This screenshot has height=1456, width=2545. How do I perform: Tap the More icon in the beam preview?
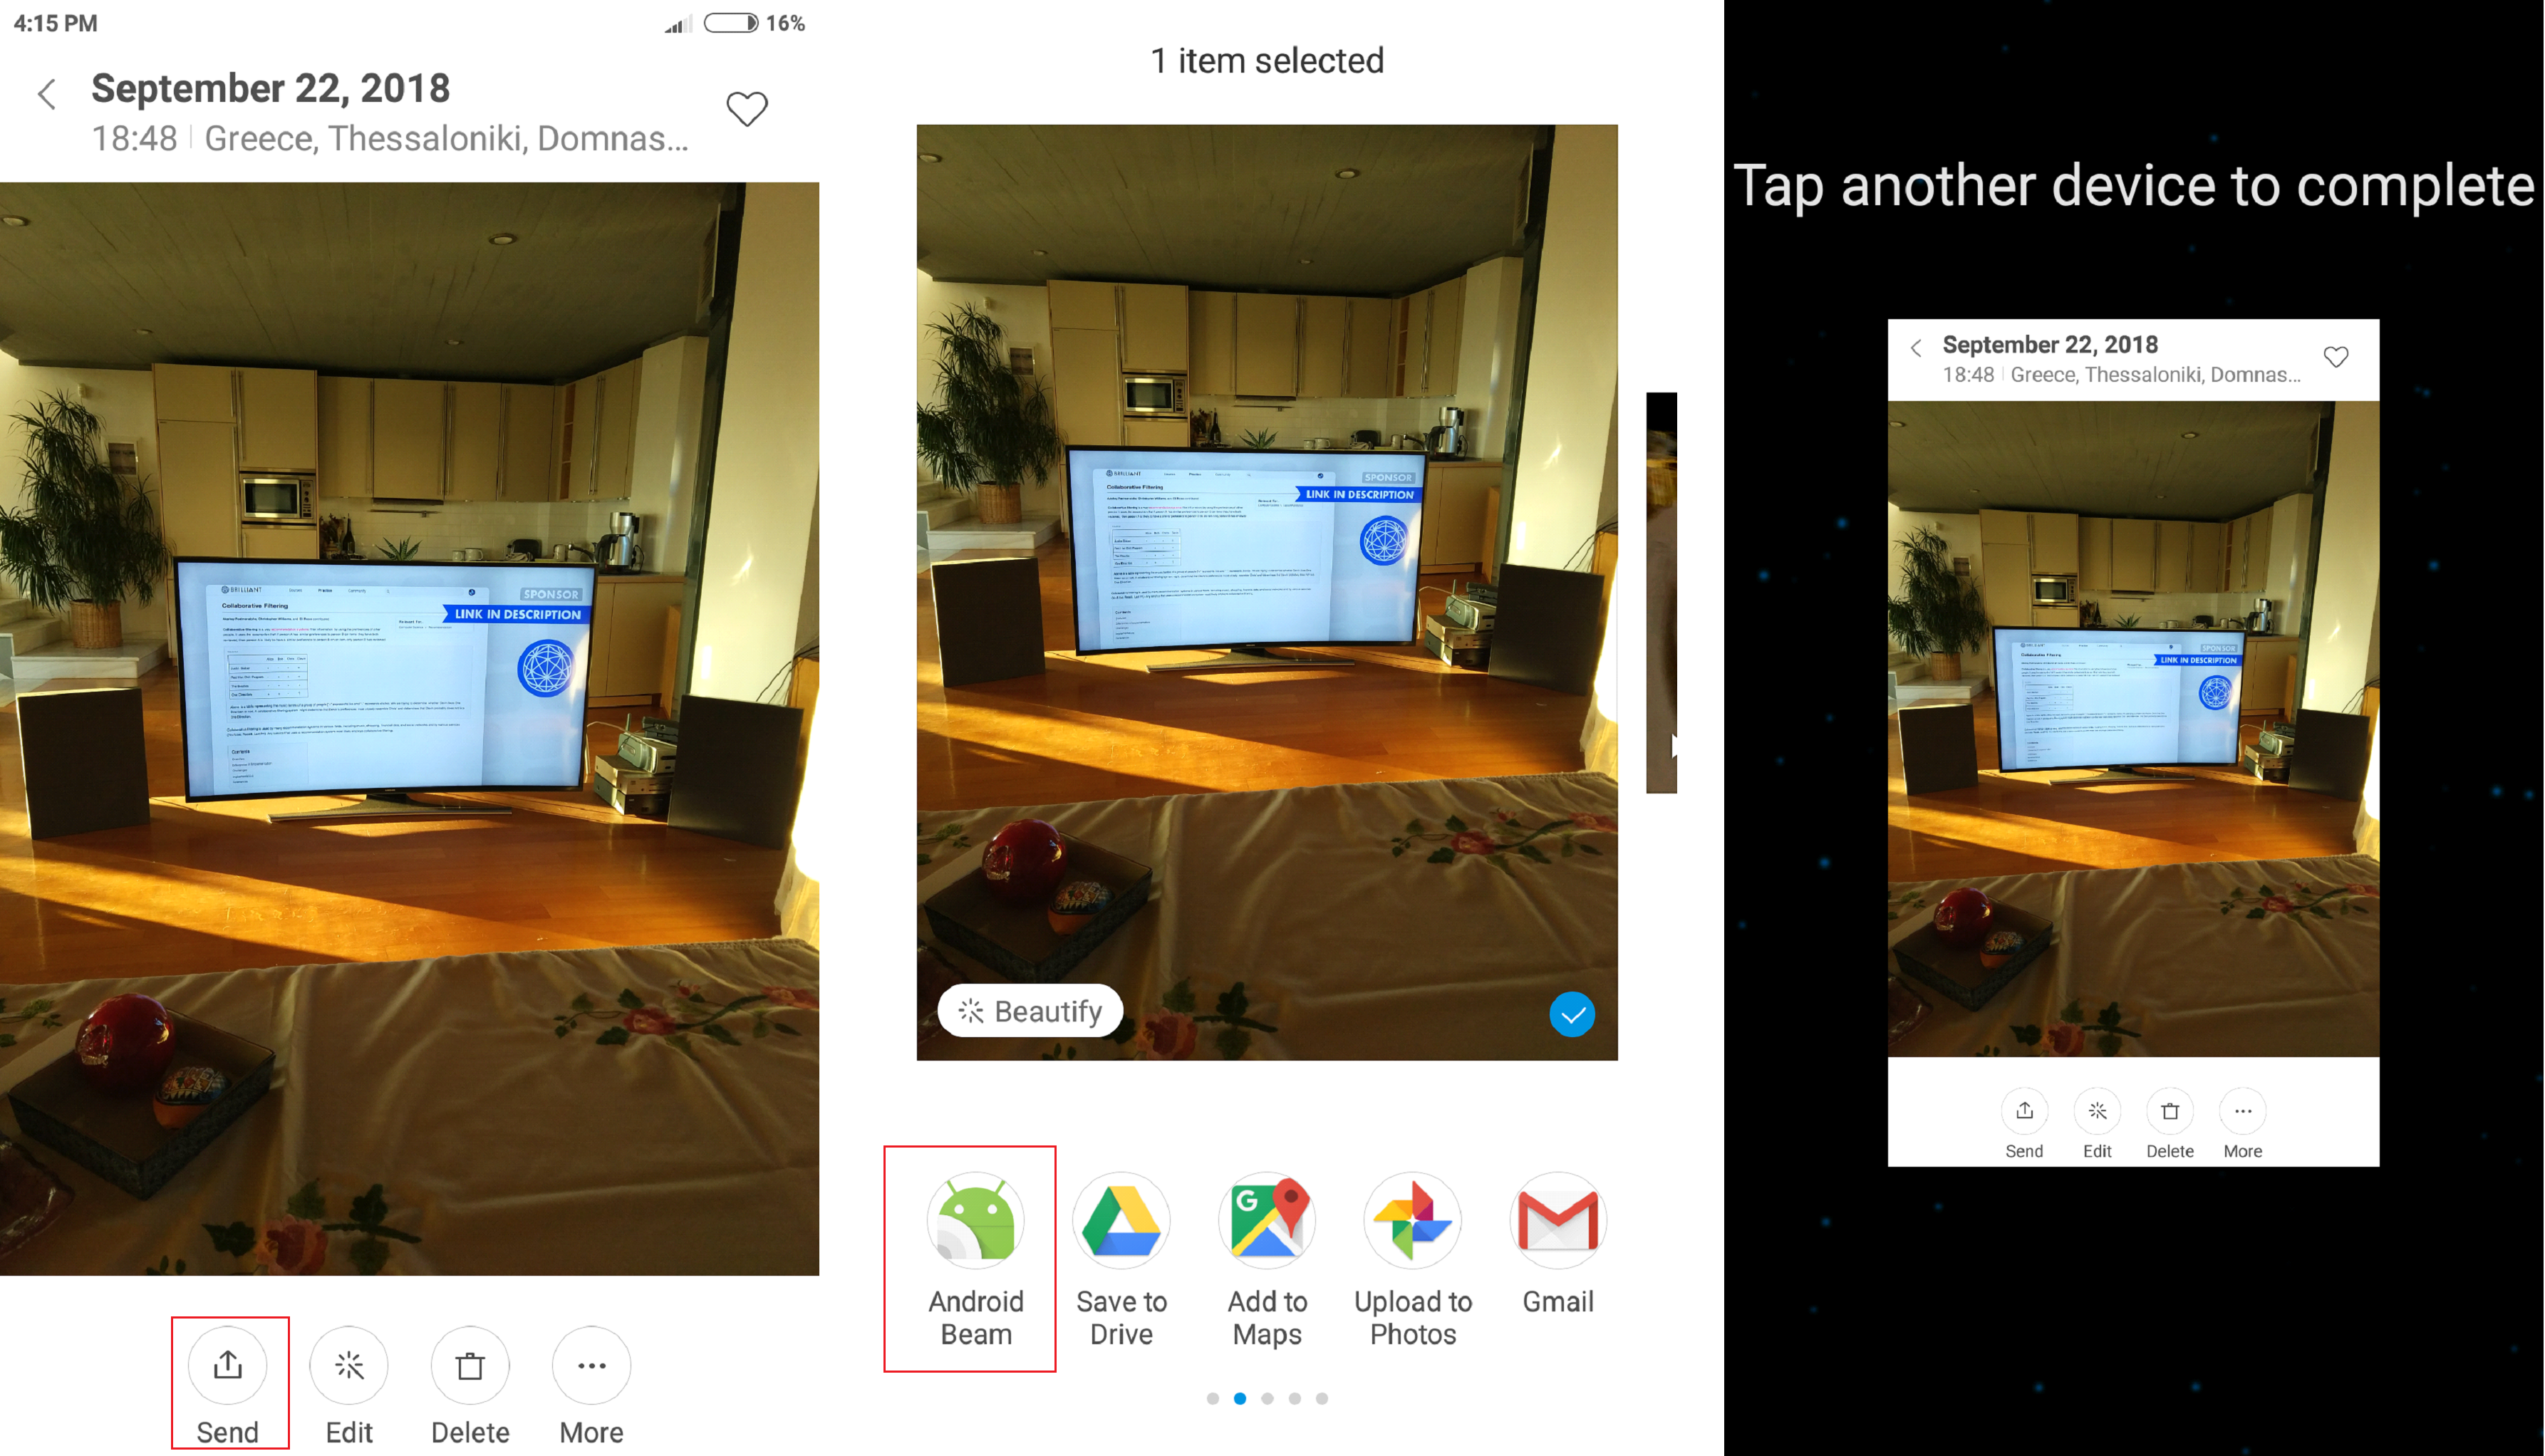[2243, 1111]
